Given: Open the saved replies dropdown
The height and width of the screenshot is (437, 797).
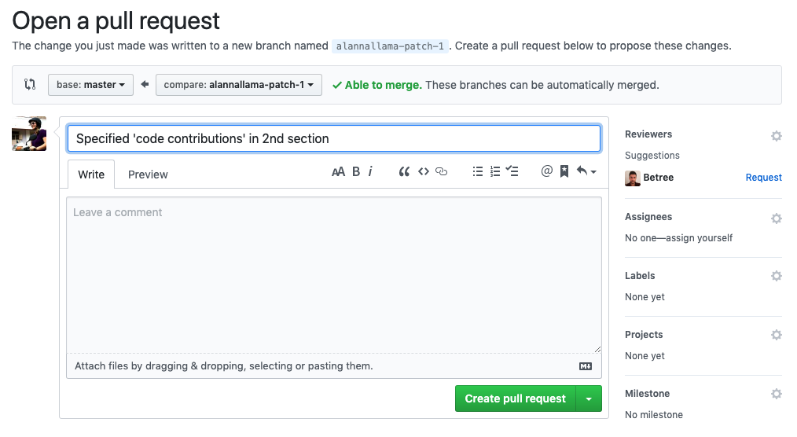Looking at the screenshot, I should pyautogui.click(x=586, y=172).
